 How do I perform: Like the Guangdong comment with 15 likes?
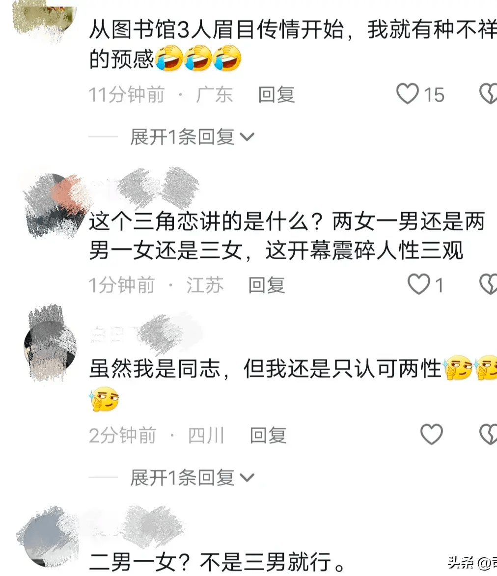407,94
